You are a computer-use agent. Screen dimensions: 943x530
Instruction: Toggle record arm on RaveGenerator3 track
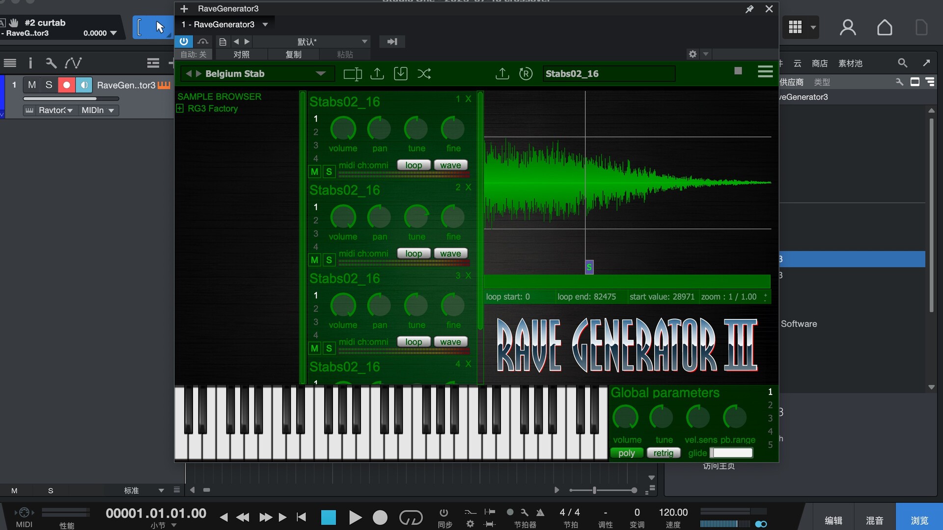pyautogui.click(x=66, y=85)
